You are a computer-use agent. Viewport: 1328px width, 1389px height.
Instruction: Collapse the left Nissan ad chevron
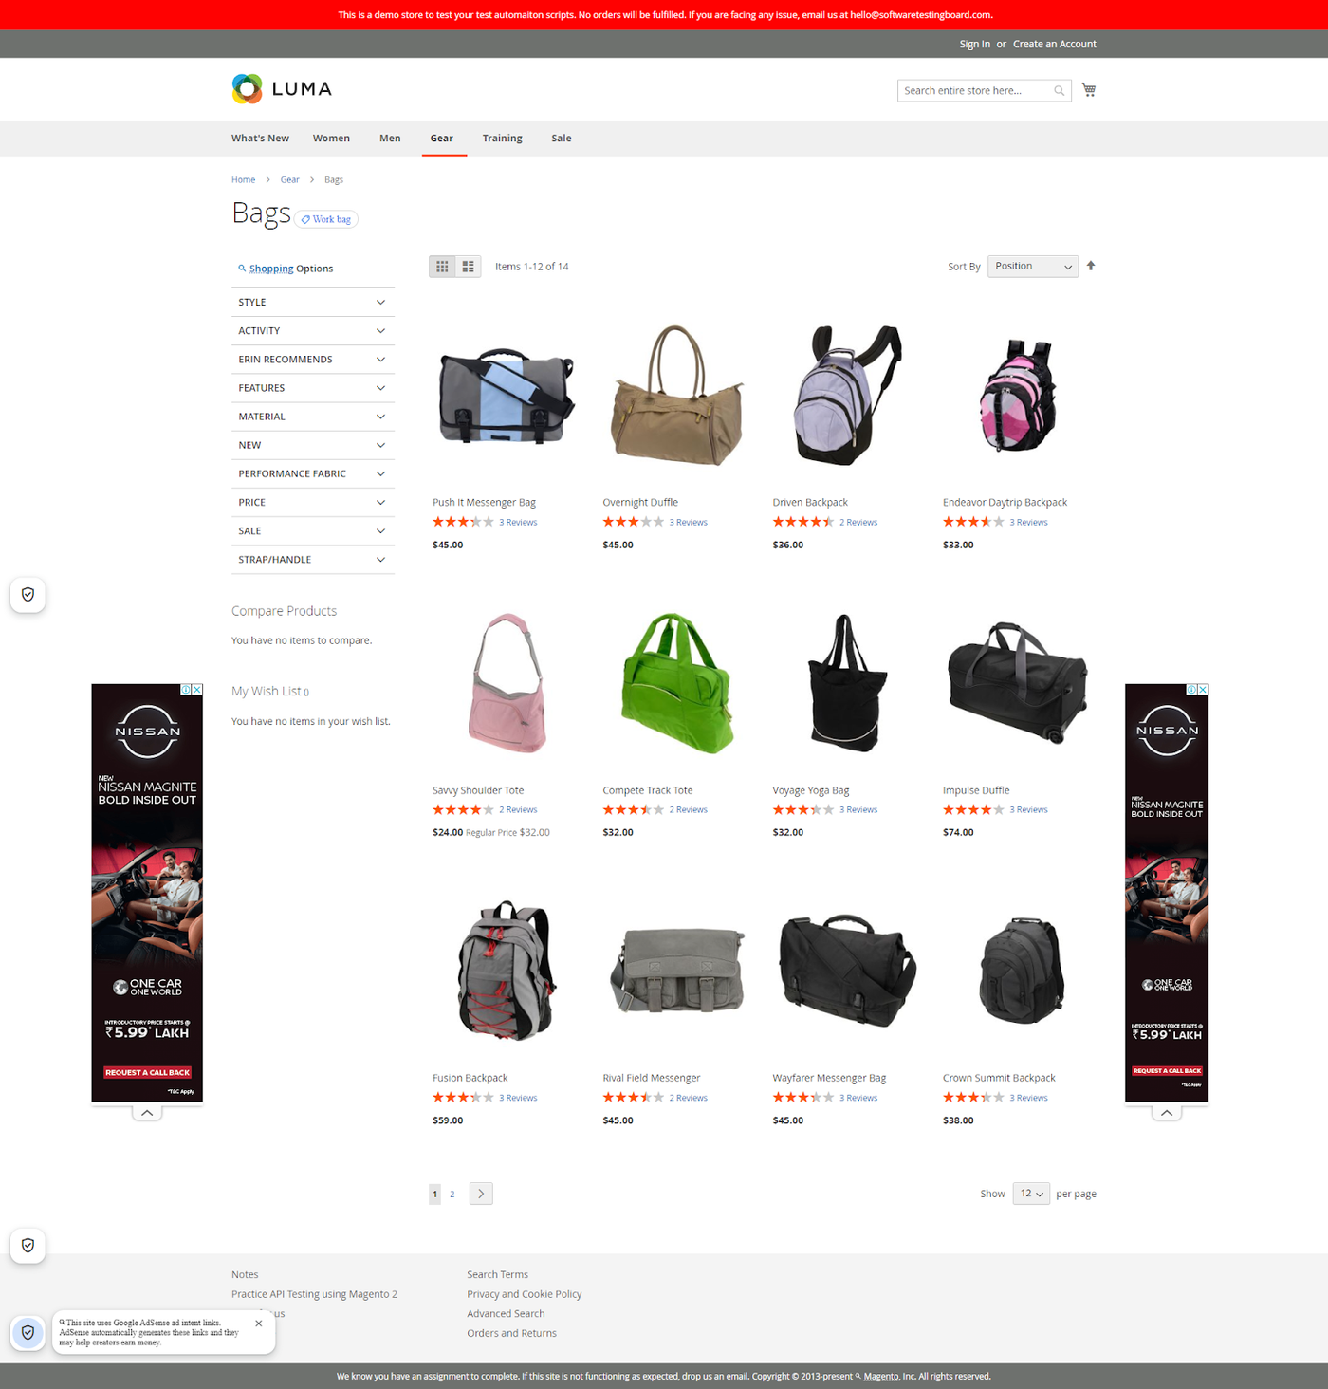pos(147,1113)
